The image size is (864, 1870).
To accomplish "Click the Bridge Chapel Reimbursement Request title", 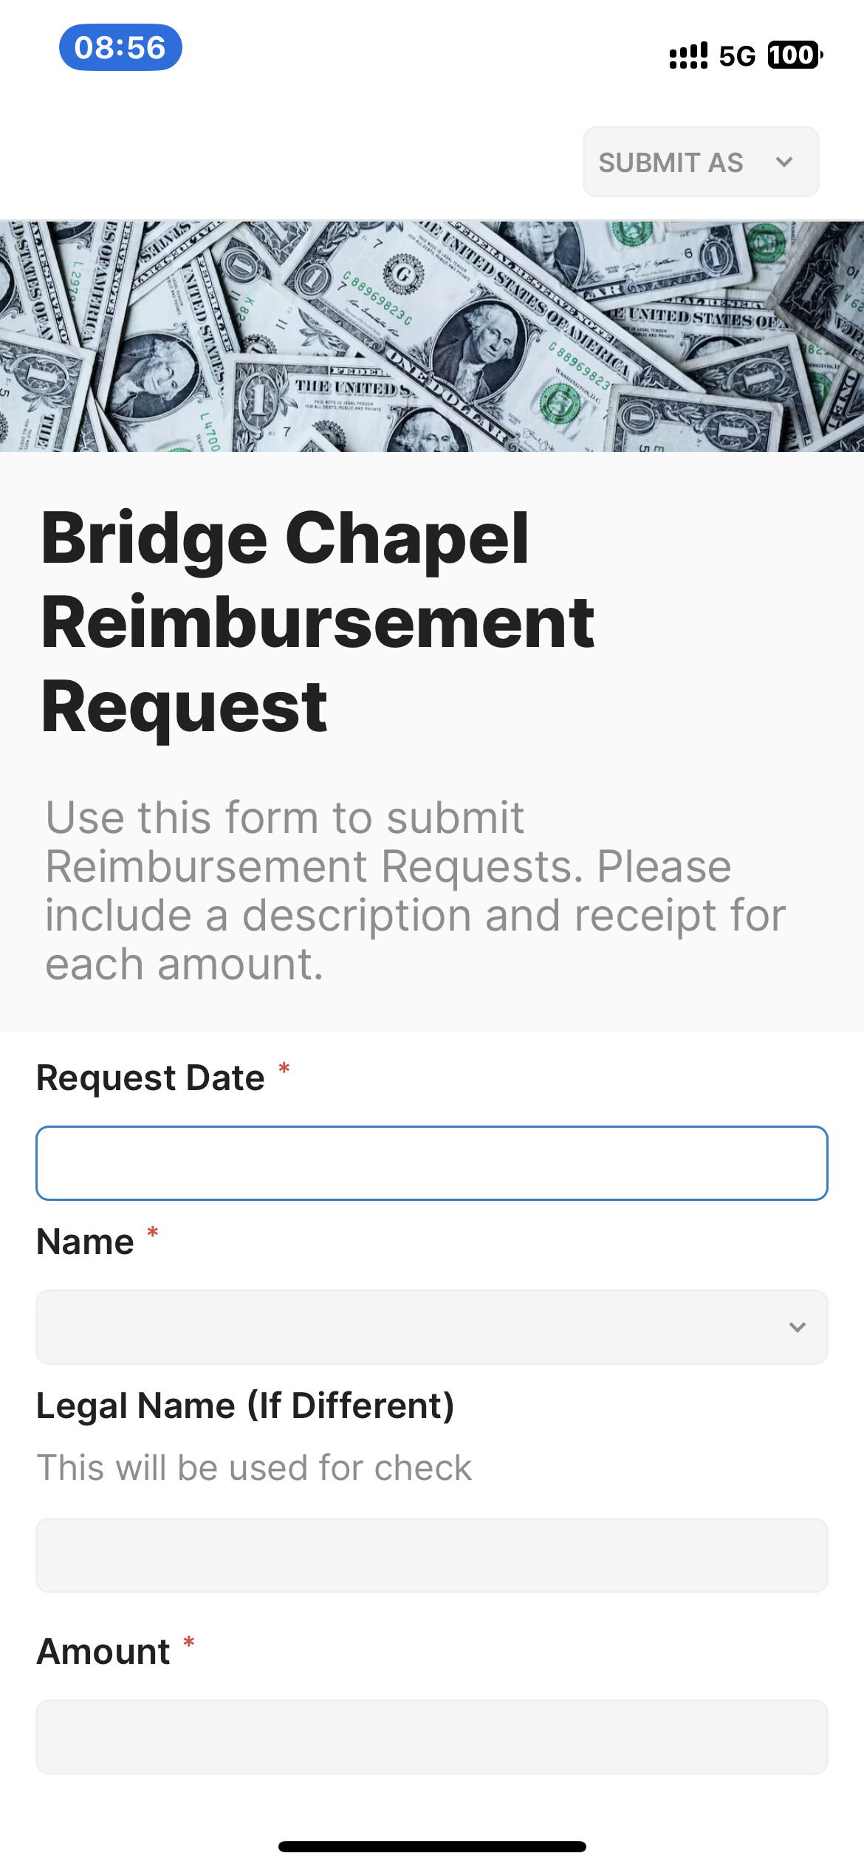I will [x=318, y=622].
